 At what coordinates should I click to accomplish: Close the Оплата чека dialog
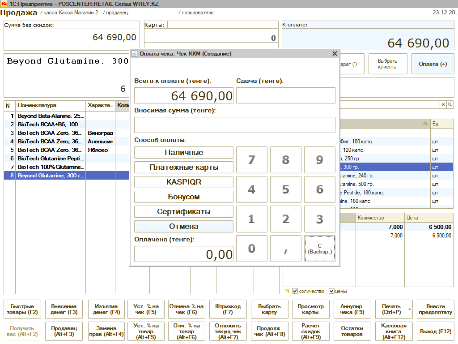(x=335, y=54)
